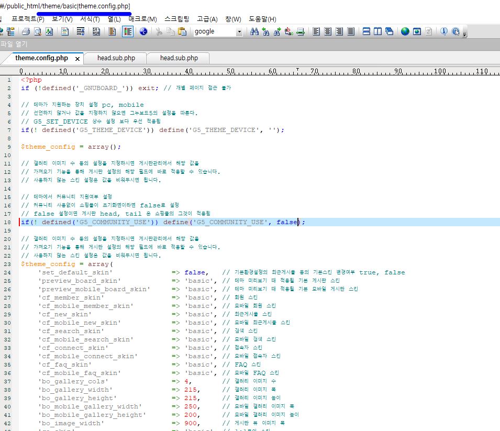Screen dimensions: 500x431
Task: Click the find previous binoculars icon
Action: (x=265, y=31)
